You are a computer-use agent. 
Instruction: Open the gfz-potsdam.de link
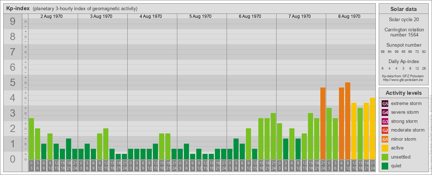click(x=403, y=80)
